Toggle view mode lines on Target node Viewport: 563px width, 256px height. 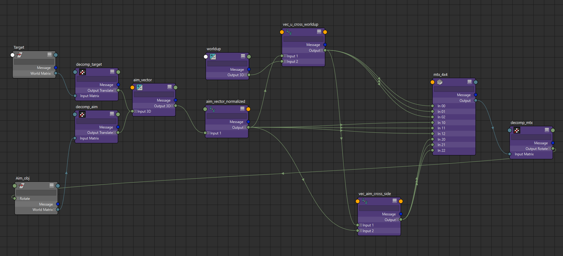(x=50, y=55)
